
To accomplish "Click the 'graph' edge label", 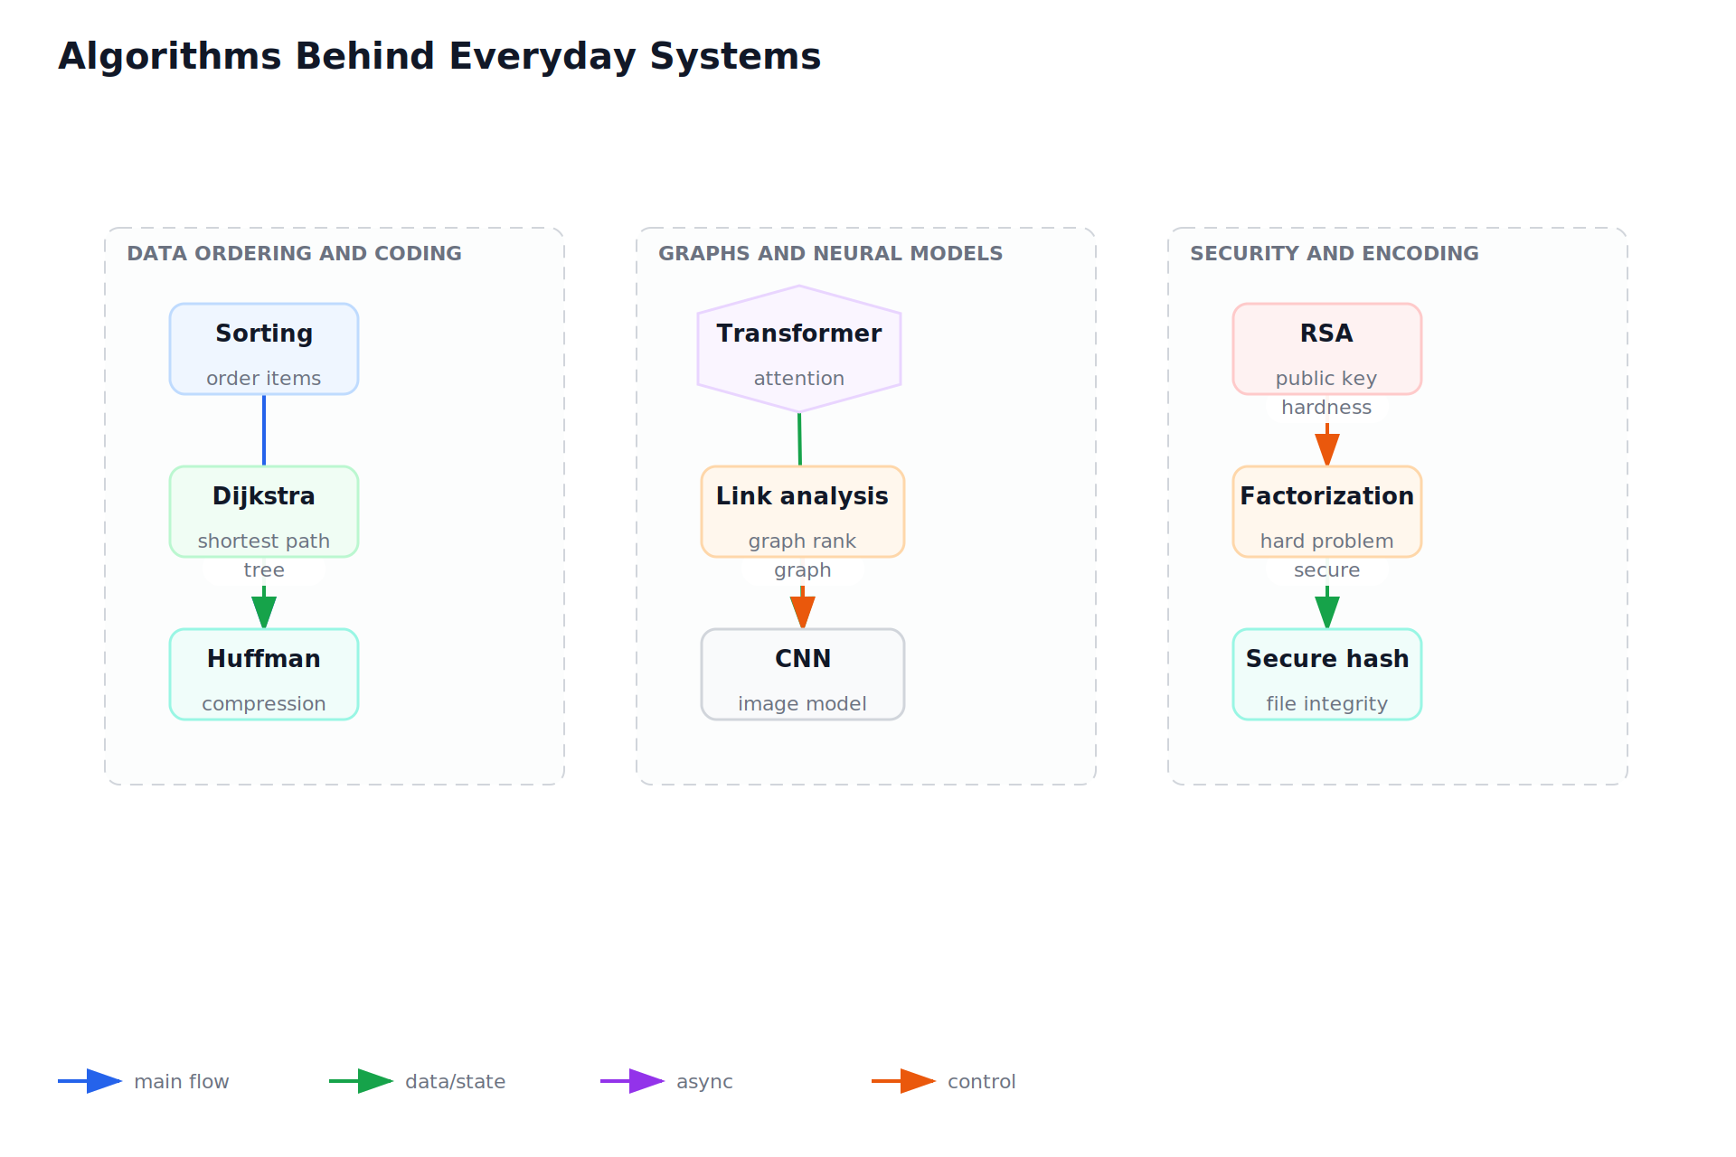I will tap(803, 571).
